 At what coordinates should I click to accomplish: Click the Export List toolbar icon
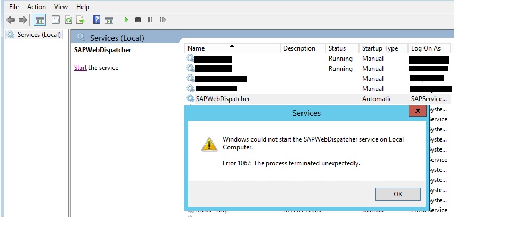tap(80, 20)
